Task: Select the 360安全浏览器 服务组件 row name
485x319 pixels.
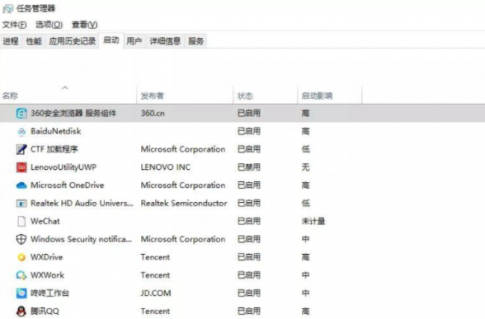Action: (x=73, y=113)
